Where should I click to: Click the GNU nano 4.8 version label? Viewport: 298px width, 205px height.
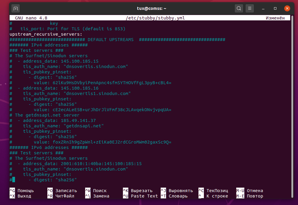tap(31, 18)
